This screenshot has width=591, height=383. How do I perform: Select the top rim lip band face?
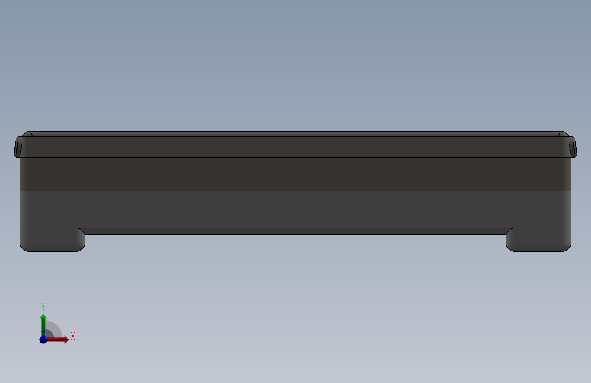click(296, 147)
